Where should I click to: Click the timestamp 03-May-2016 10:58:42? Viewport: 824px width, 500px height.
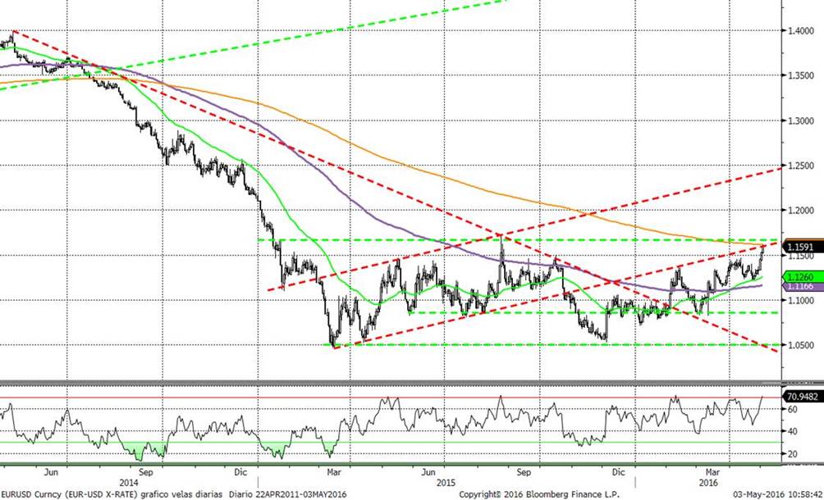[778, 494]
